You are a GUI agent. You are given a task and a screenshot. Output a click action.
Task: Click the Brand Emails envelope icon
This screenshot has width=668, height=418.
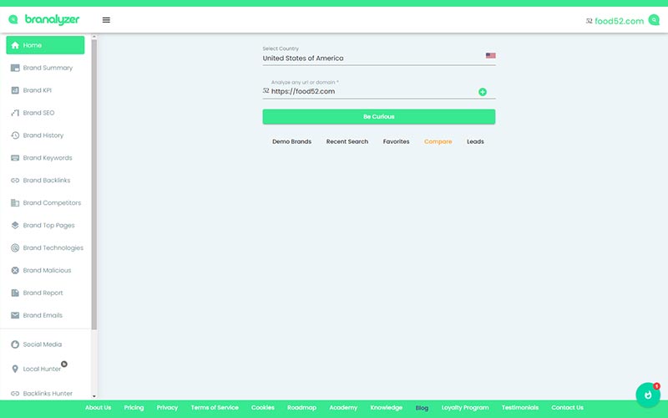(x=15, y=316)
